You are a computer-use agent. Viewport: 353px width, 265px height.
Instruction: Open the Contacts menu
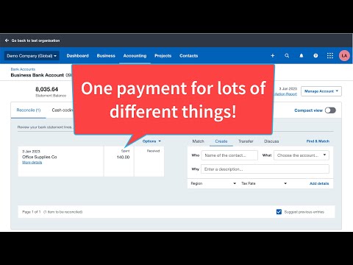point(188,56)
